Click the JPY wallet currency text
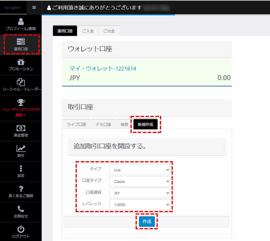The width and height of the screenshot is (270, 241). coord(75,78)
